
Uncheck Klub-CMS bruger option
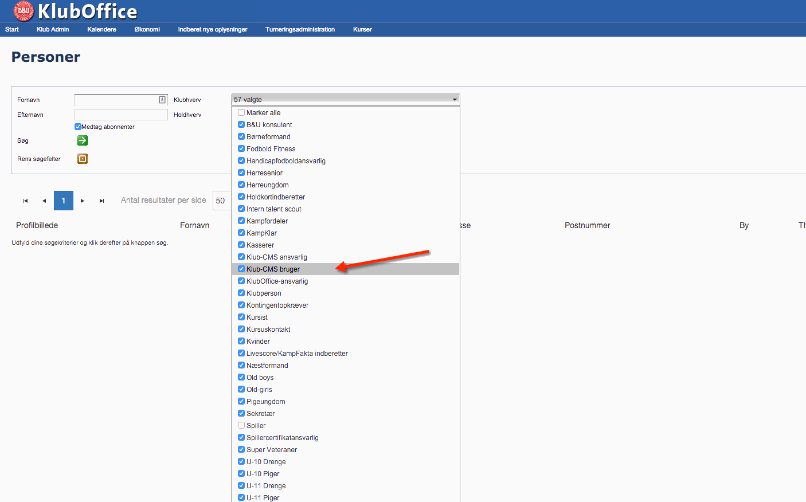click(241, 269)
